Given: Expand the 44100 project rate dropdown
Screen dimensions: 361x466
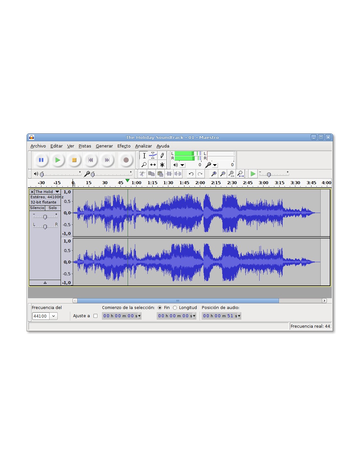Looking at the screenshot, I should pyautogui.click(x=53, y=316).
